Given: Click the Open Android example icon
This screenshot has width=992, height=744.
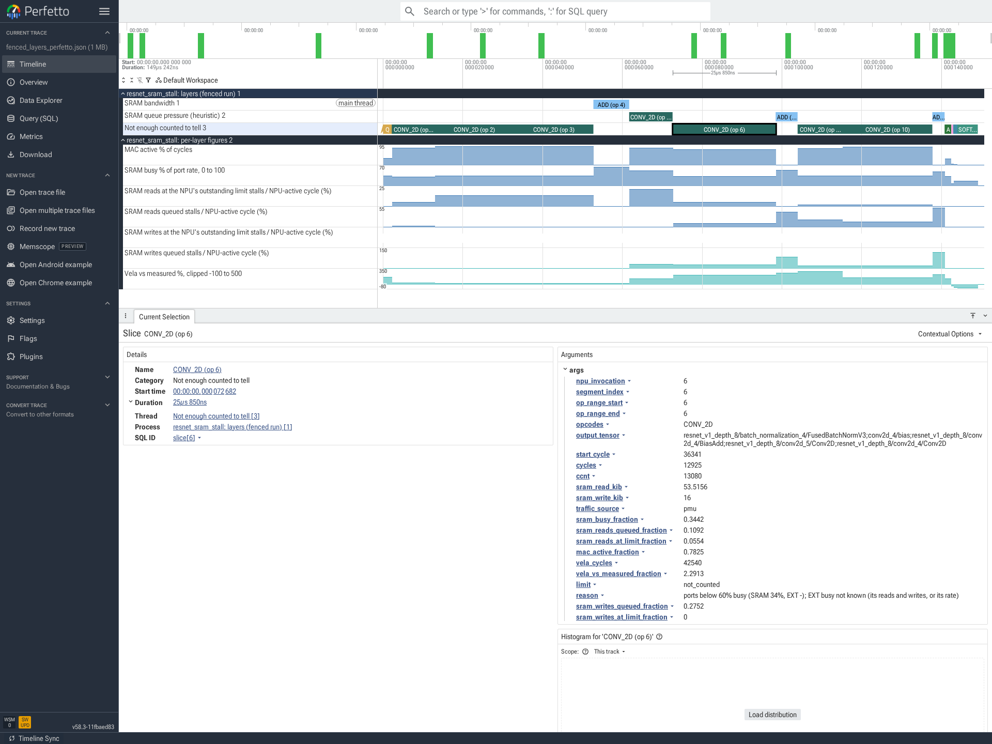Looking at the screenshot, I should [11, 265].
